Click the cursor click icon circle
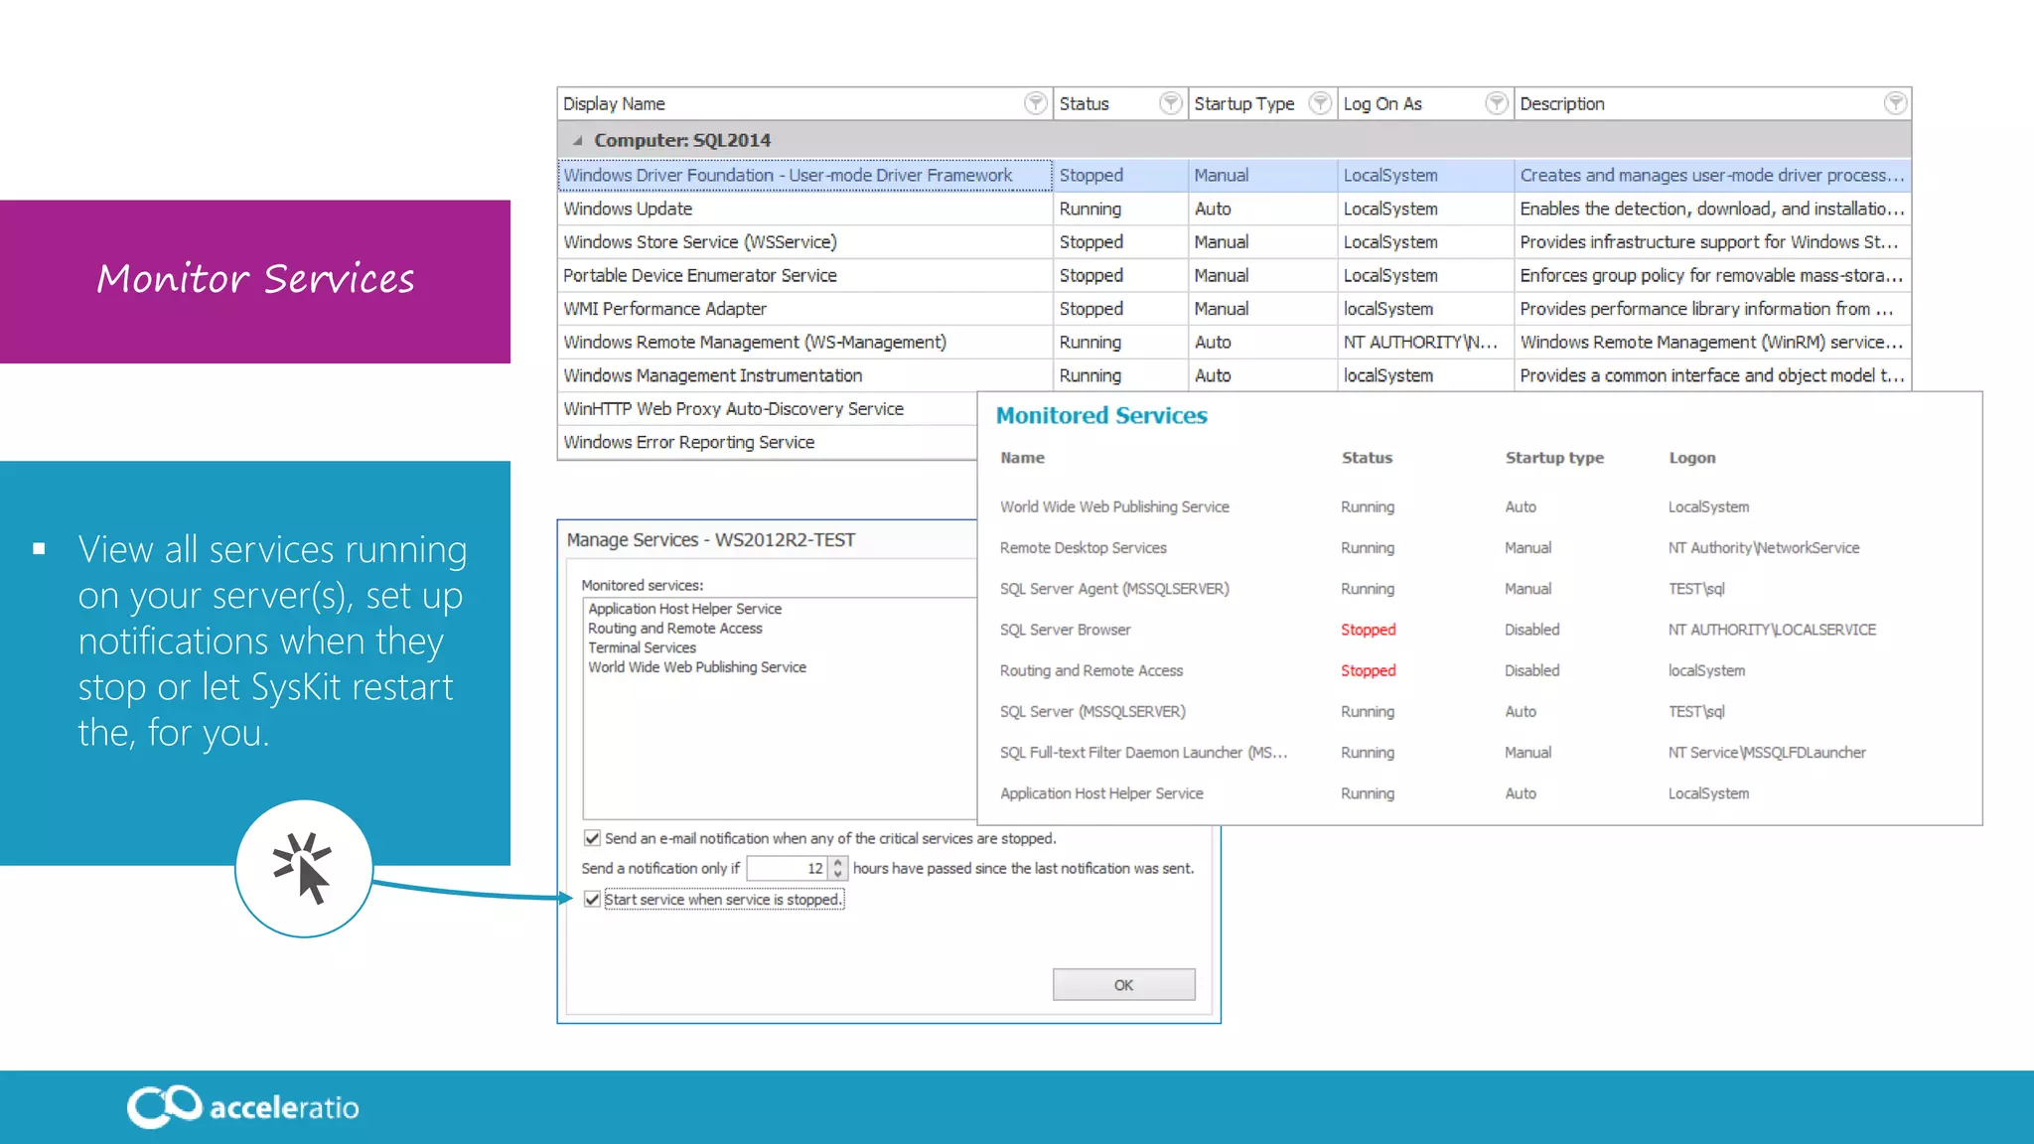Viewport: 2034px width, 1144px height. pos(303,869)
